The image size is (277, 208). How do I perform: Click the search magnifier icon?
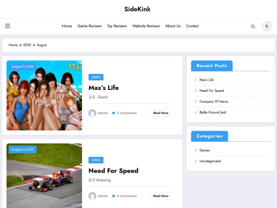253,26
